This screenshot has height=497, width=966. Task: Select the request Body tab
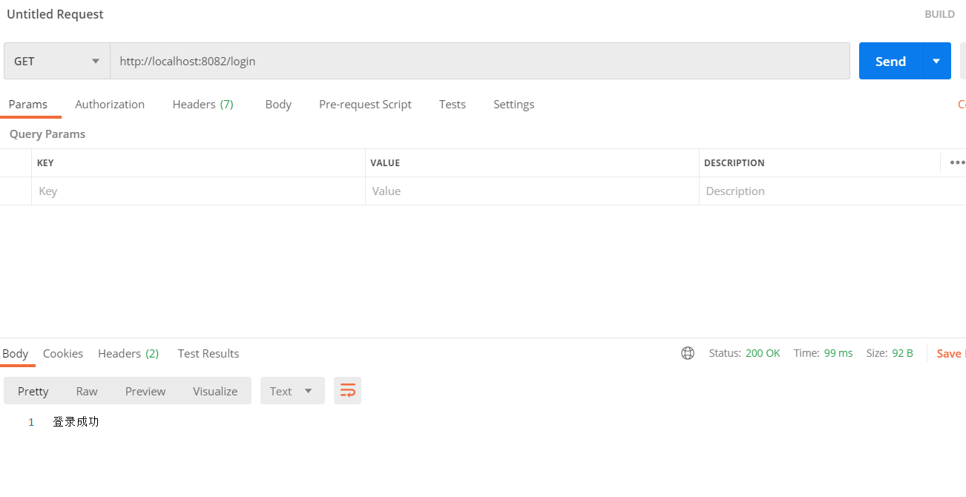pyautogui.click(x=278, y=105)
